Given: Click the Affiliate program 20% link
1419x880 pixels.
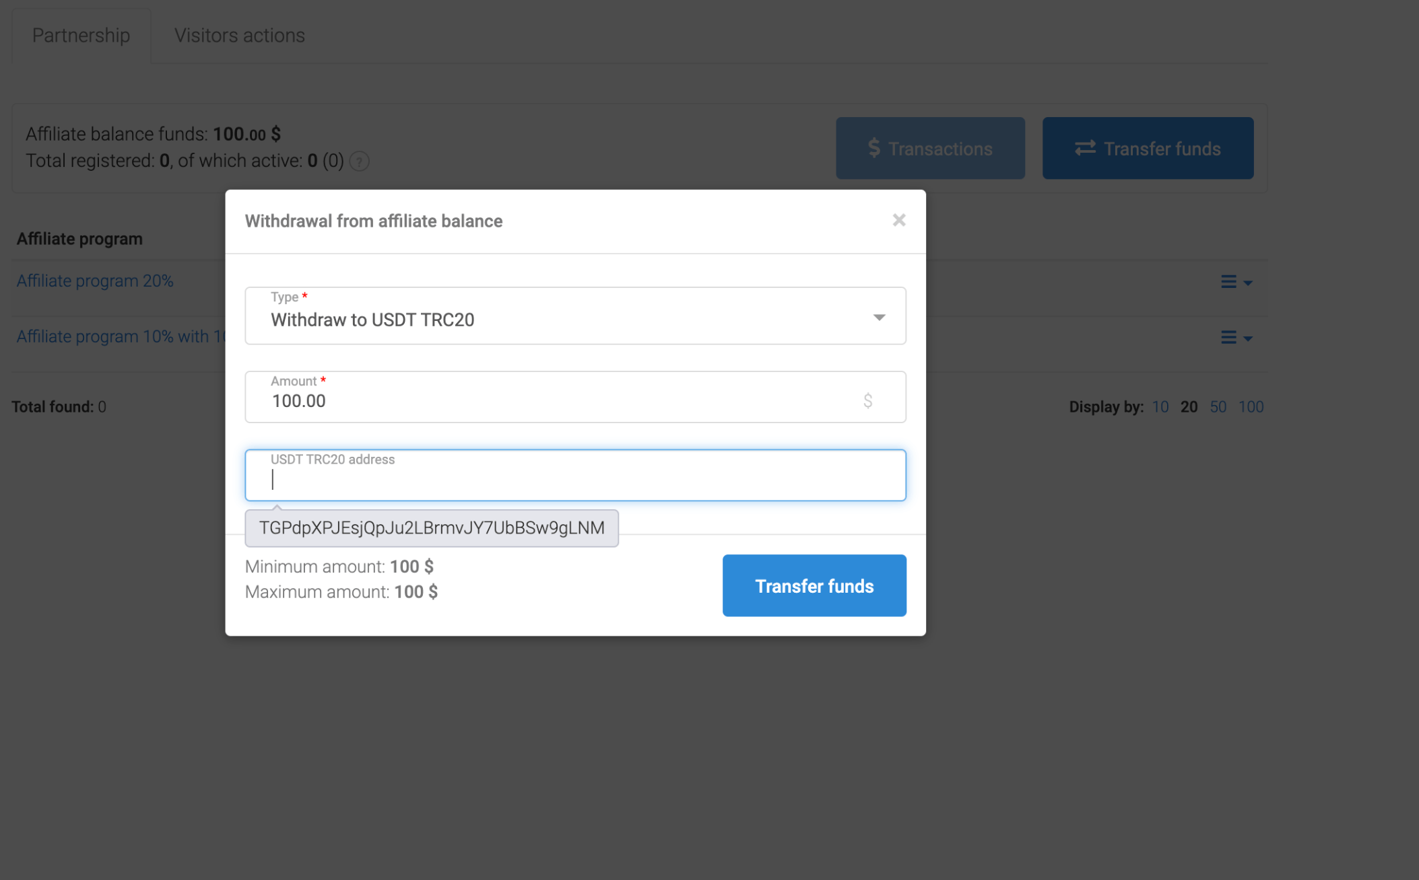Looking at the screenshot, I should click(96, 280).
